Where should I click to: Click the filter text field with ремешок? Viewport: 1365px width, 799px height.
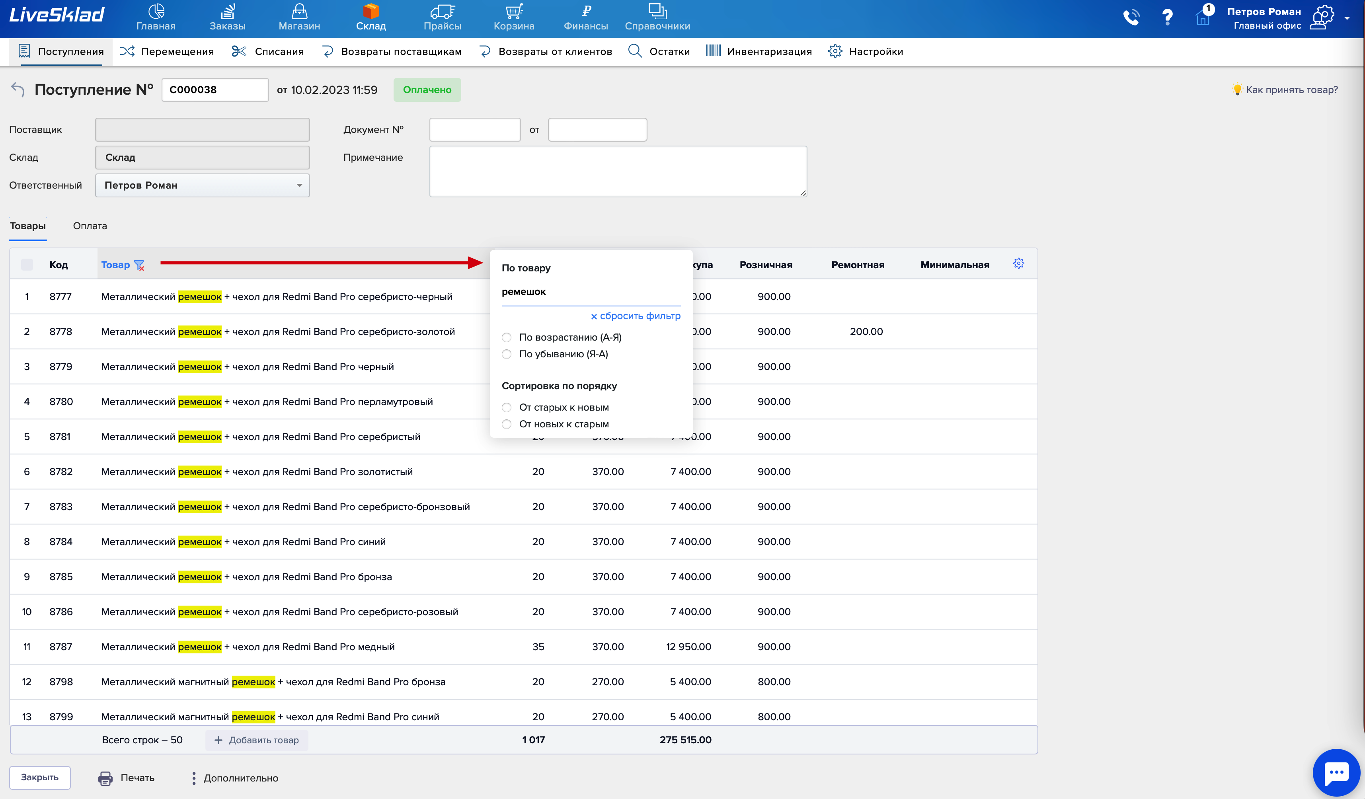click(591, 292)
